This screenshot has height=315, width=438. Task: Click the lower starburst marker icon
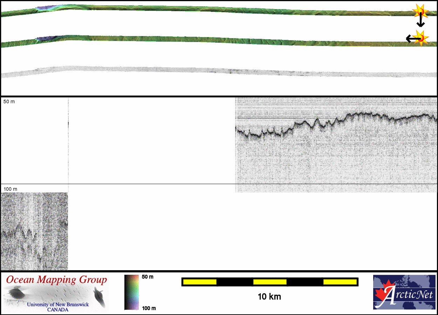421,38
